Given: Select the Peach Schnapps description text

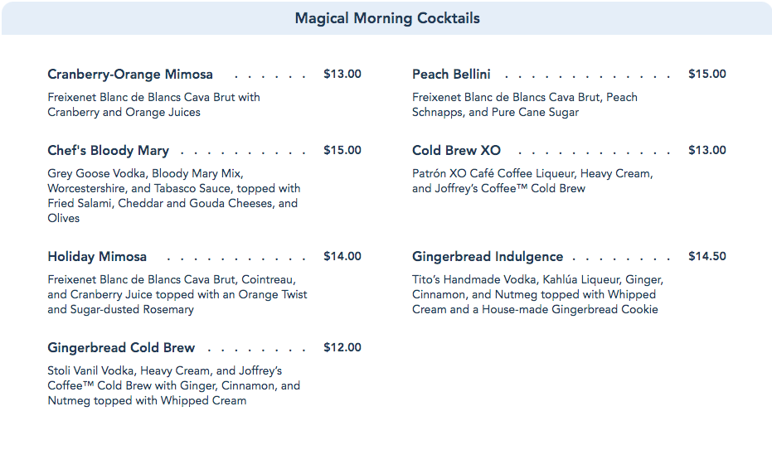Looking at the screenshot, I should tap(525, 104).
